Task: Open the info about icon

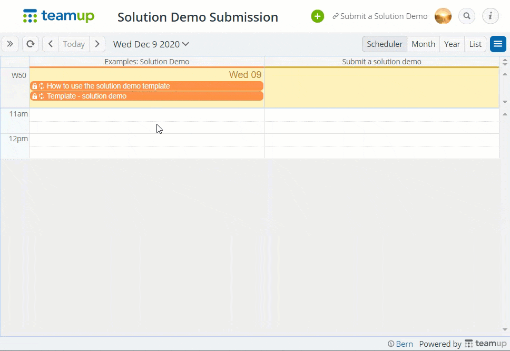Action: tap(490, 16)
